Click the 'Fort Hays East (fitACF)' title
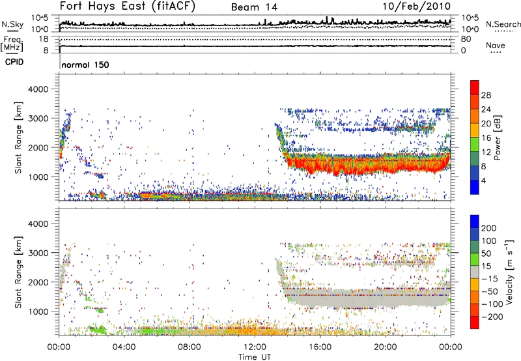The image size is (521, 361). pyautogui.click(x=127, y=7)
